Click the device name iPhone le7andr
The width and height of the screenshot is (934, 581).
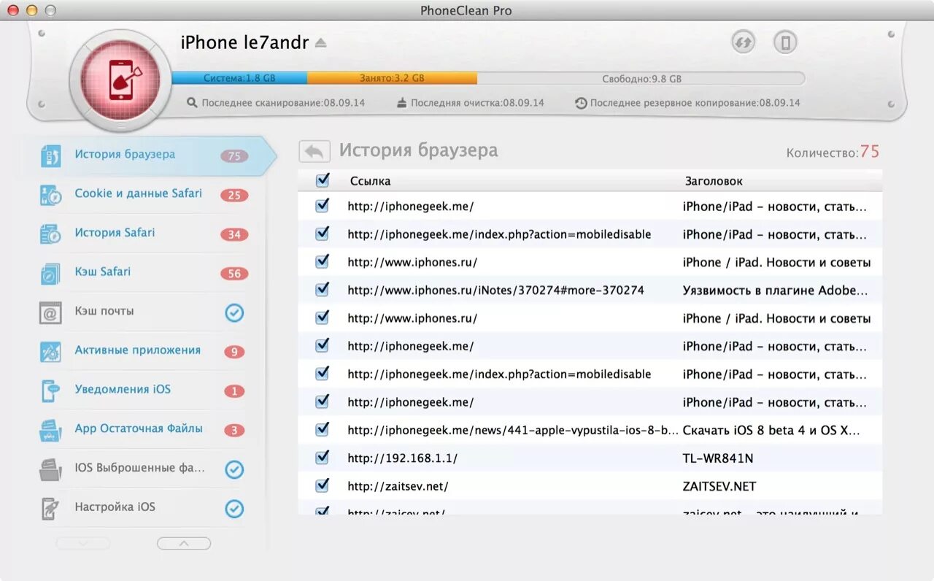click(244, 43)
